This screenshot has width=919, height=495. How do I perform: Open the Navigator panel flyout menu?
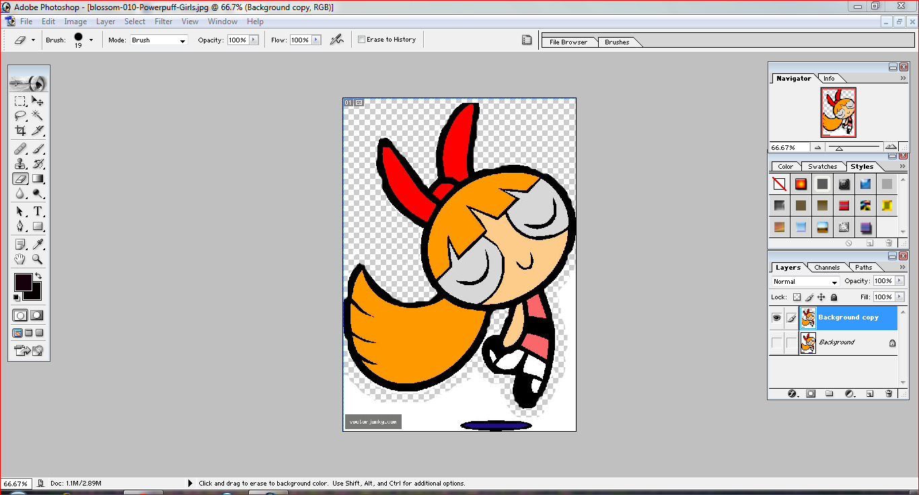[x=902, y=78]
